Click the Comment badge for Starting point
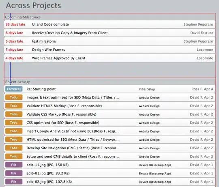Image resolution: width=219 pixels, height=187 pixels. tap(14, 89)
